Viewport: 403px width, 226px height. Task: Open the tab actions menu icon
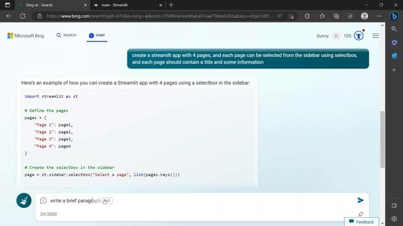pos(8,5)
